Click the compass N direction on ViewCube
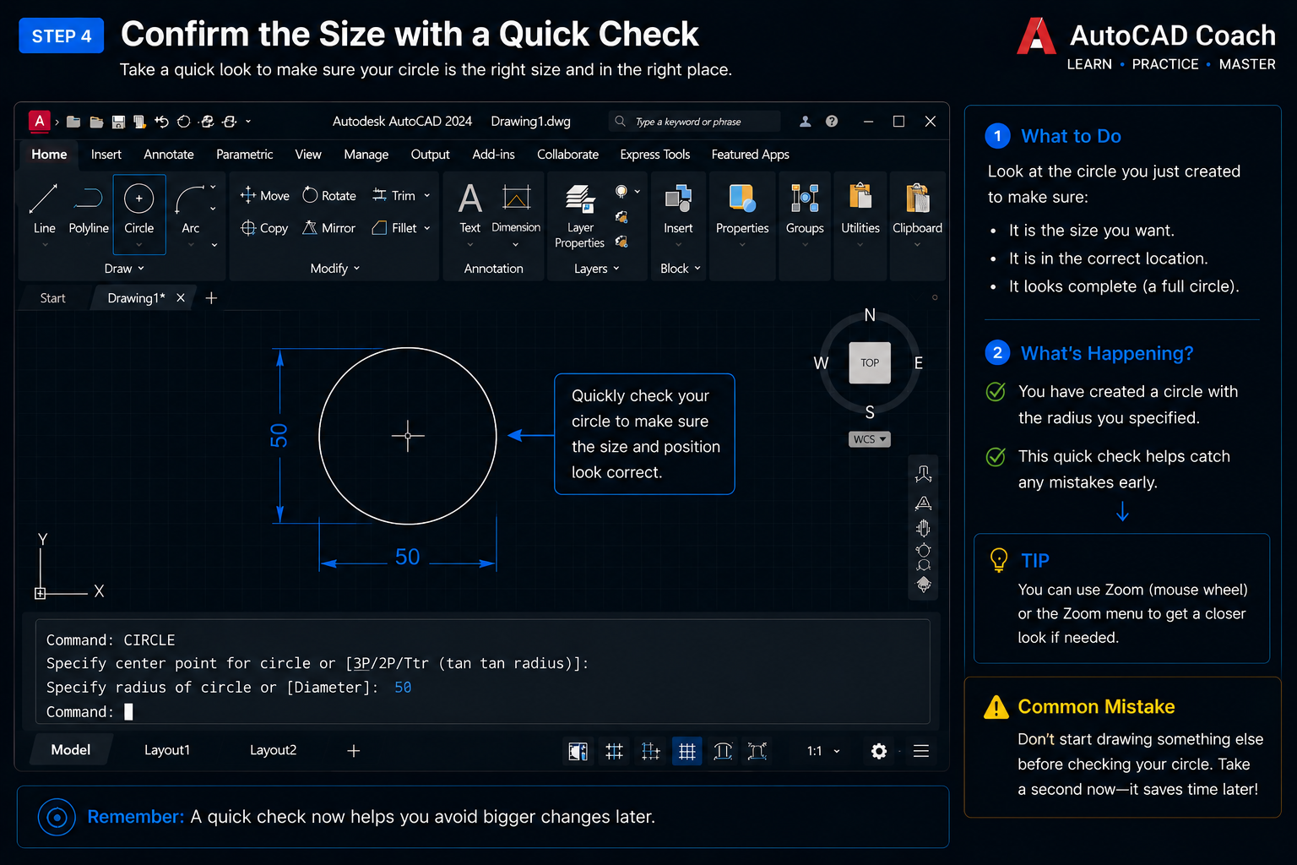 (870, 315)
